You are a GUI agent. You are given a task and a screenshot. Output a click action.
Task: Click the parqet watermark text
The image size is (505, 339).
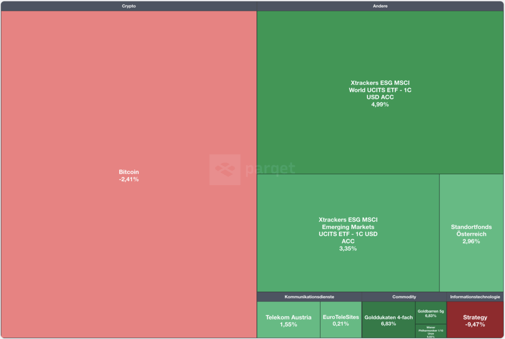pyautogui.click(x=270, y=169)
